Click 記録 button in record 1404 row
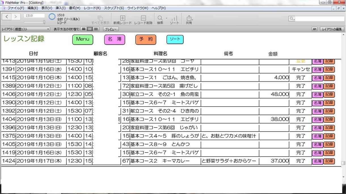Viewport: 346px width, 194px height. pyautogui.click(x=329, y=120)
